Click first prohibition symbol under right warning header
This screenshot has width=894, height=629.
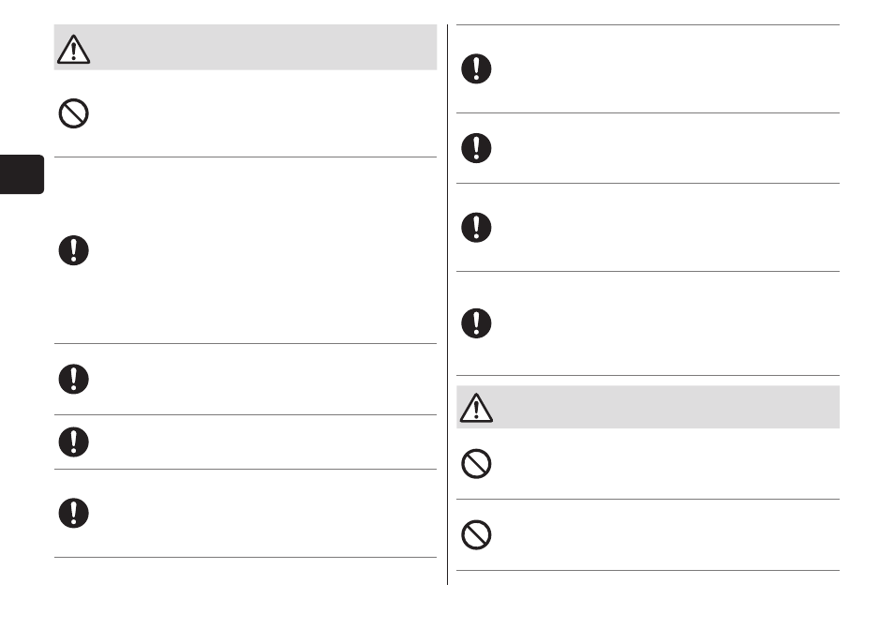(476, 464)
